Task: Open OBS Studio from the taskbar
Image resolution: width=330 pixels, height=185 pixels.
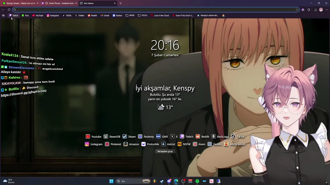Action: [183, 181]
